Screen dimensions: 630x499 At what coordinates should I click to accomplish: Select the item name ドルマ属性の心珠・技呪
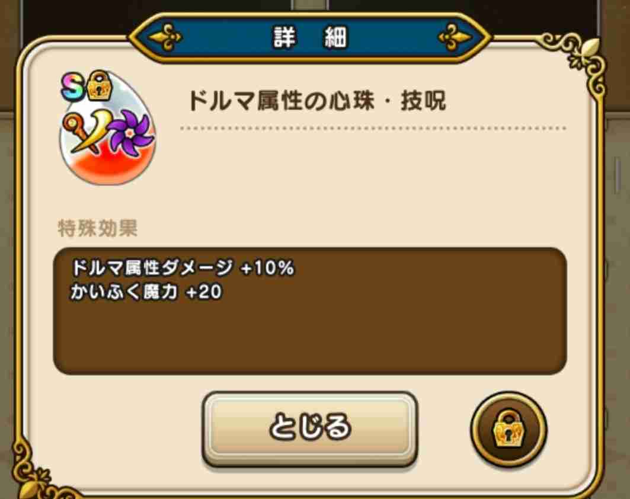point(316,100)
